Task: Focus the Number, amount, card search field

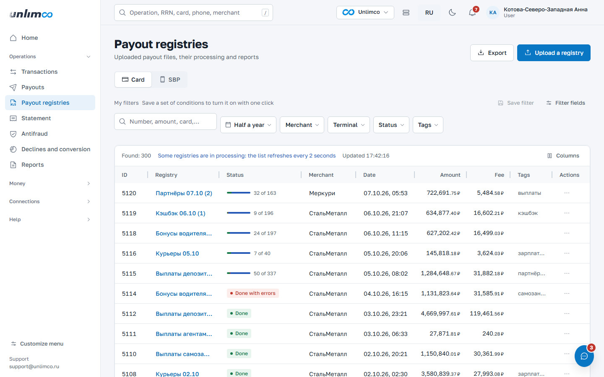Action: click(x=165, y=121)
